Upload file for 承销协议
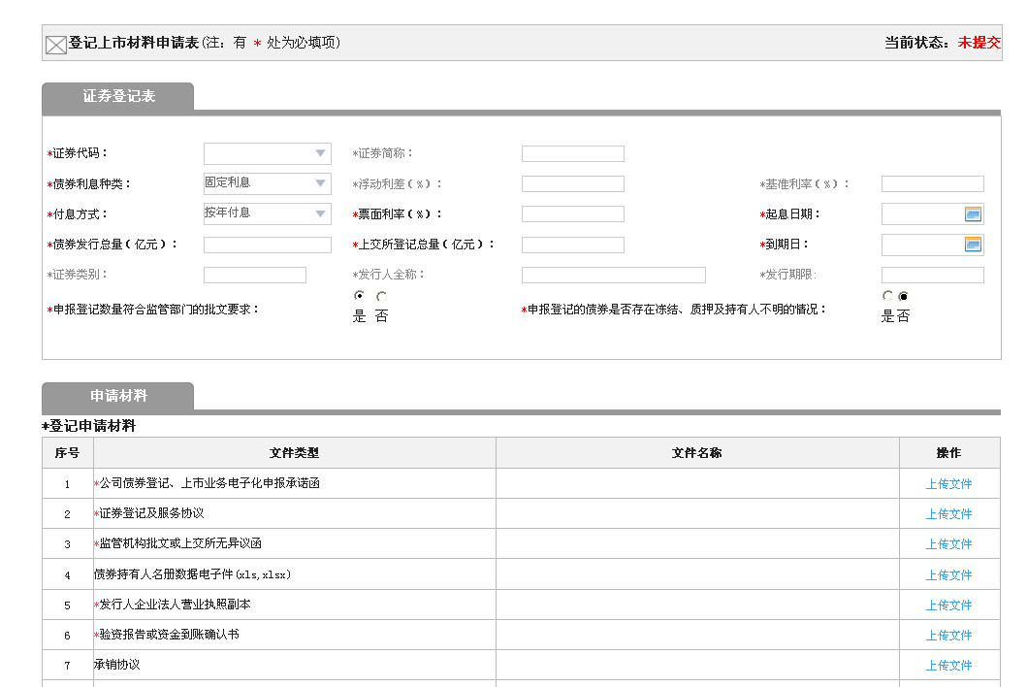Screen dimensions: 1027x687 click(948, 666)
